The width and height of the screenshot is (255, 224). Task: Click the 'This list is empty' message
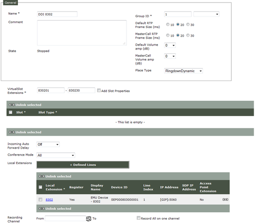click(x=130, y=122)
